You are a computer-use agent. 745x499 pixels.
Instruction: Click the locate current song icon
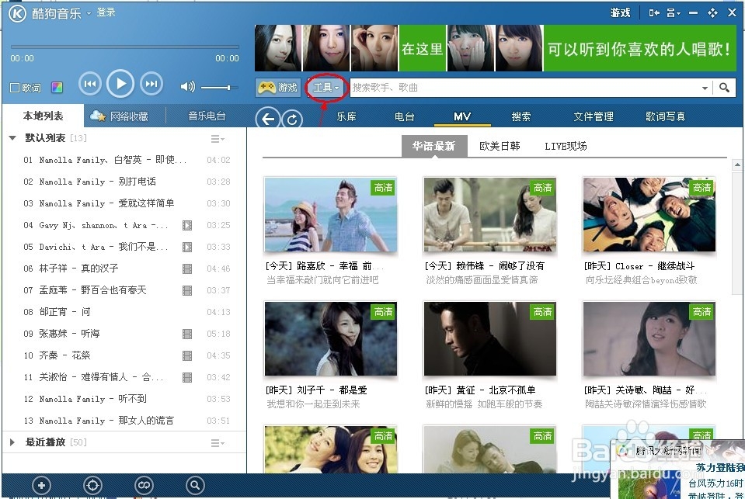pyautogui.click(x=92, y=484)
